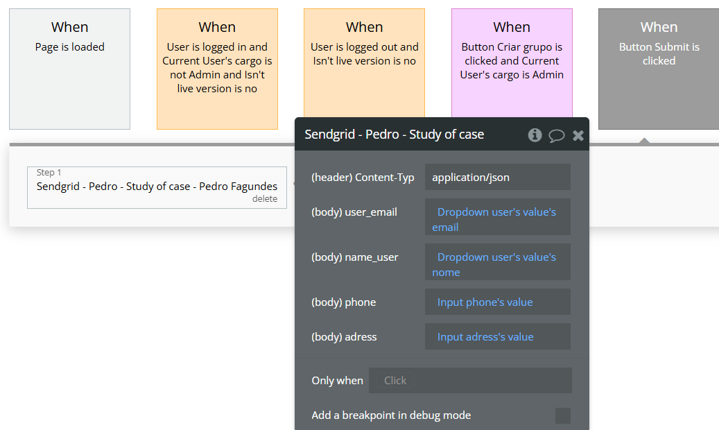This screenshot has height=430, width=719.
Task: Select Step 1 Sendgrid action box
Action: point(157,186)
